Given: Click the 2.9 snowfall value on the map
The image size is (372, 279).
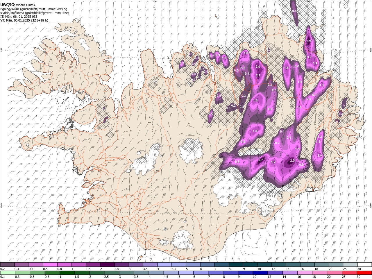Looking at the screenshot, I should tap(309, 41).
